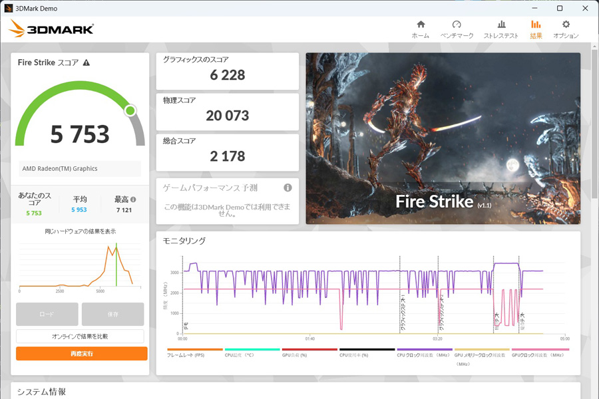Click the 3DMark logo
The height and width of the screenshot is (399, 599).
coord(51,29)
